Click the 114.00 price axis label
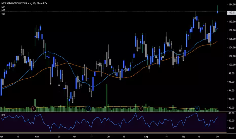Screen dimensions: 236x139 (x=232, y=5)
